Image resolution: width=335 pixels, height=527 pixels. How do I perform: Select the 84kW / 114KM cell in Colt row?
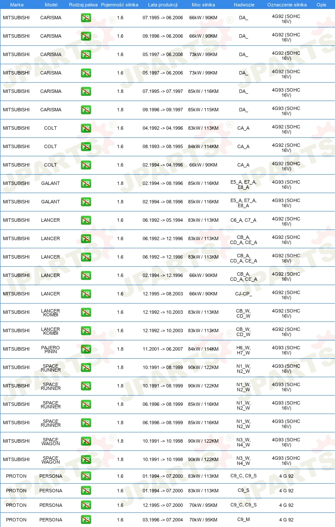click(x=203, y=147)
